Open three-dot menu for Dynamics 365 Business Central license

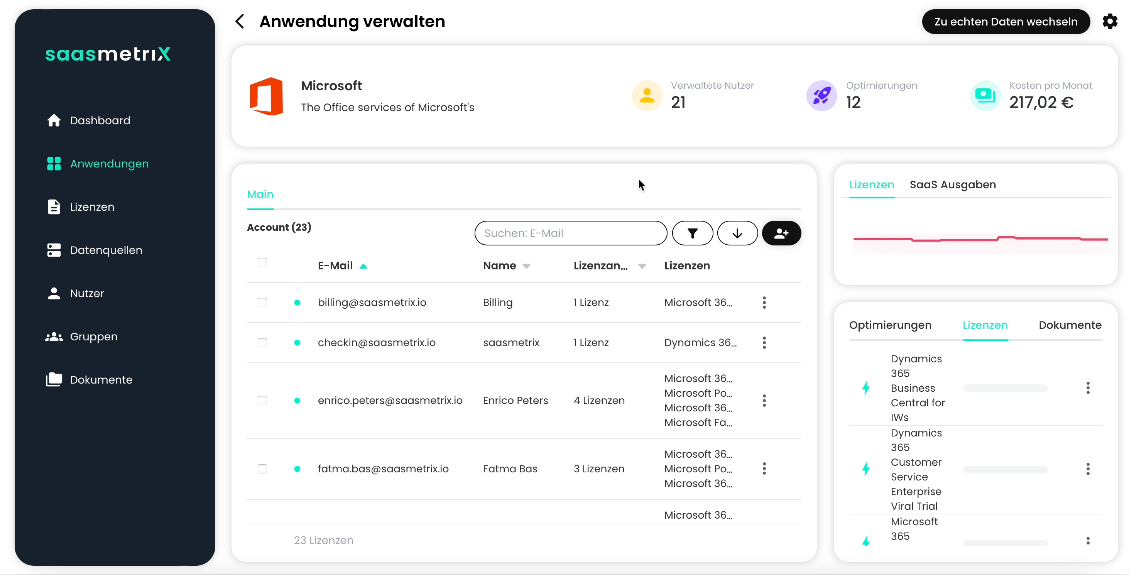[1087, 388]
